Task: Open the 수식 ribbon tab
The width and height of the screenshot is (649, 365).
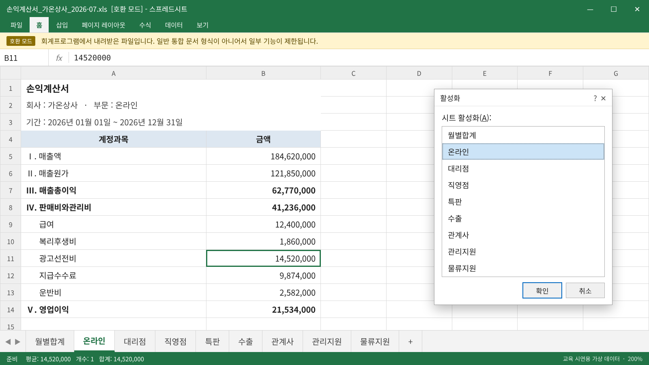Action: [x=145, y=25]
